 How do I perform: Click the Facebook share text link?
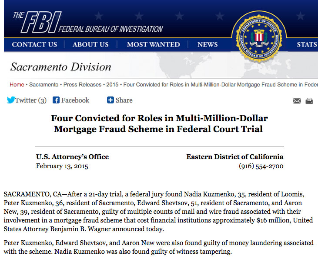point(75,100)
